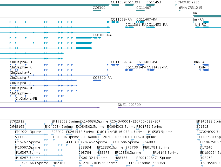The height and width of the screenshot is (167, 221).
Task: Select EST RE01781.3prime
Action: (x=156, y=147)
